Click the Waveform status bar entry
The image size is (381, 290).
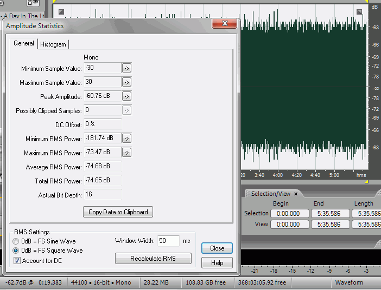click(x=349, y=282)
